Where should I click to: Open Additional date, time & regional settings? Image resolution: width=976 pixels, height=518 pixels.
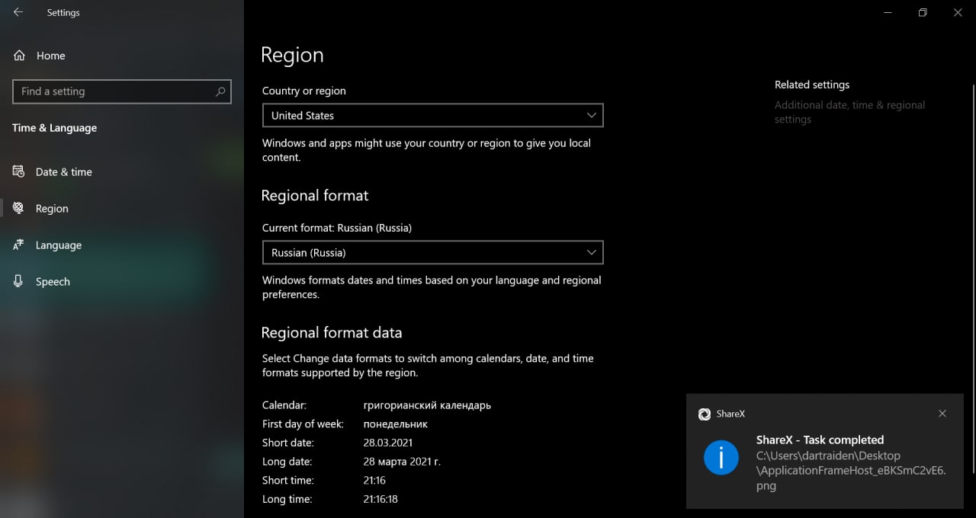(849, 112)
